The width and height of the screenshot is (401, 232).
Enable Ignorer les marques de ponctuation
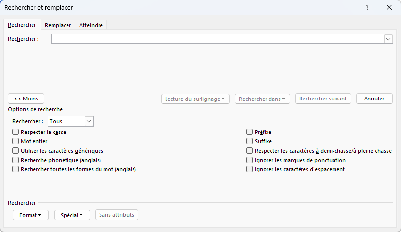250,160
